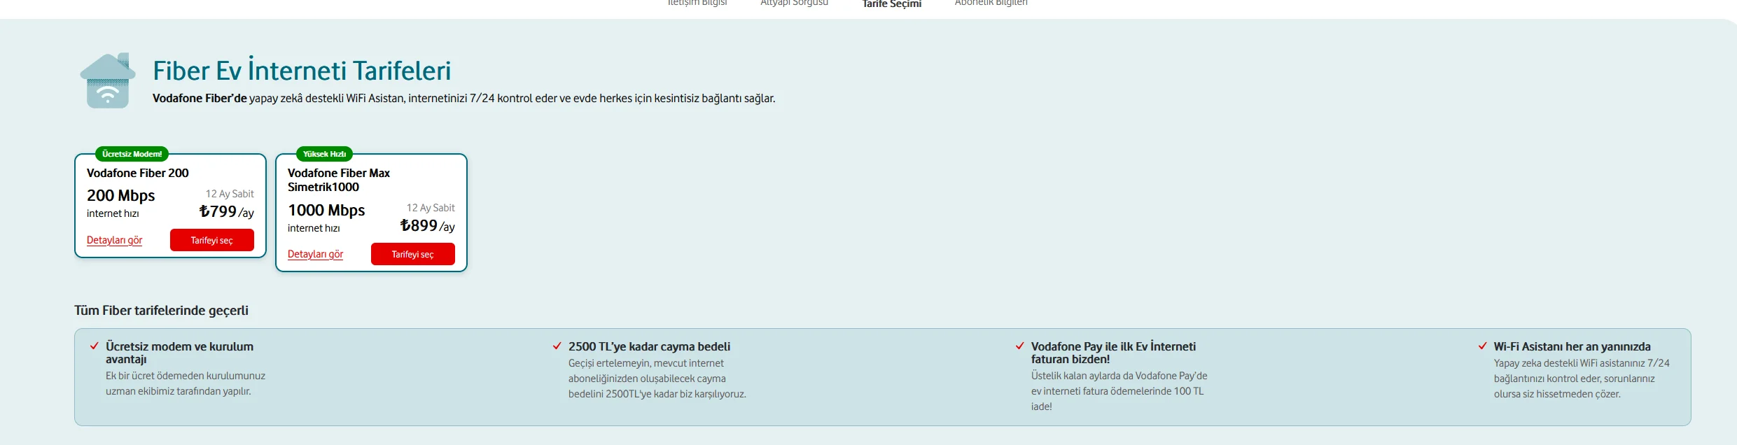Click the Ücretsiz modem ve kurulum avantajı title
This screenshot has height=445, width=1737.
tap(179, 353)
